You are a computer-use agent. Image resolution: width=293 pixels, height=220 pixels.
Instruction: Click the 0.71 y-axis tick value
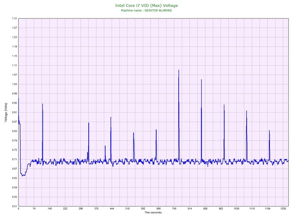[14, 160]
